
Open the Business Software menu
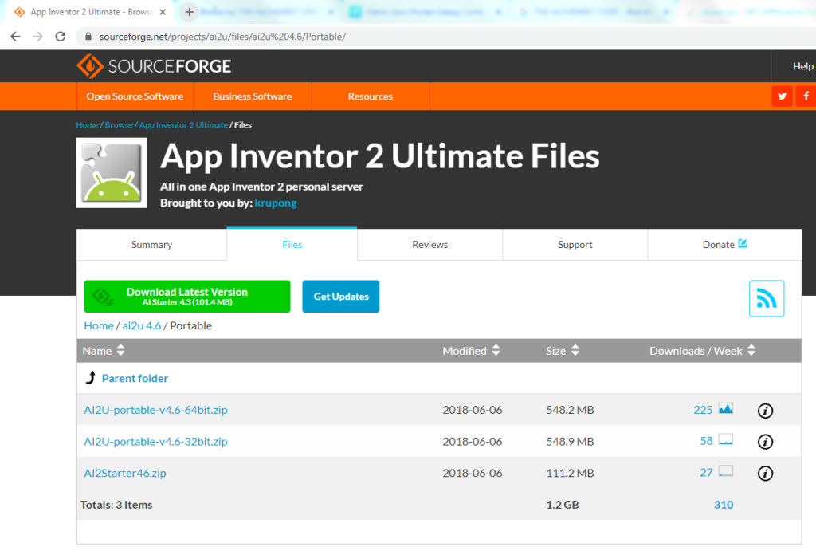click(253, 96)
